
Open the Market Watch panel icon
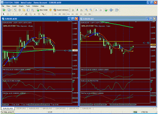coord(15,10)
